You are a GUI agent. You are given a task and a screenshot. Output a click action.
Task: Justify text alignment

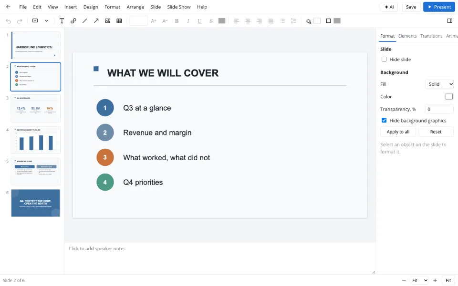tap(271, 20)
